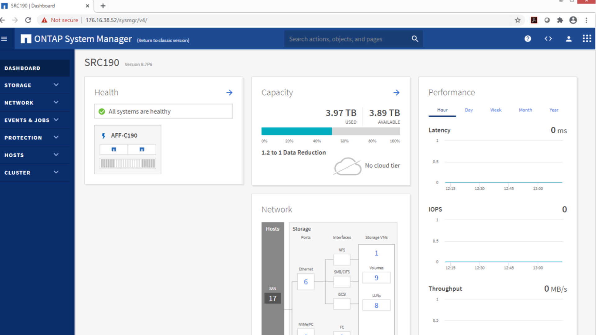Viewport: 596px width, 335px height.
Task: Switch performance view to Week
Action: click(x=496, y=110)
